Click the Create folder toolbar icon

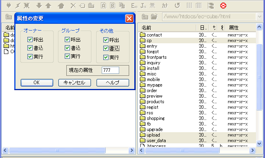[x=91, y=6]
